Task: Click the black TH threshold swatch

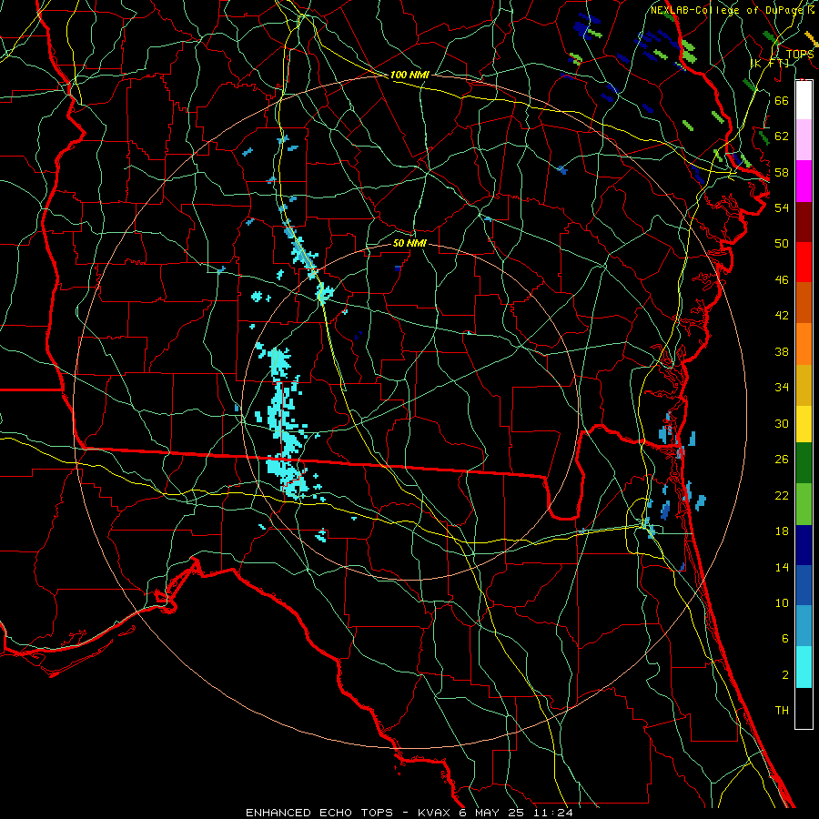Action: (804, 708)
